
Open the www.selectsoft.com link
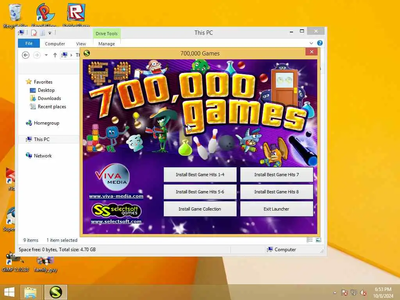pos(116,221)
